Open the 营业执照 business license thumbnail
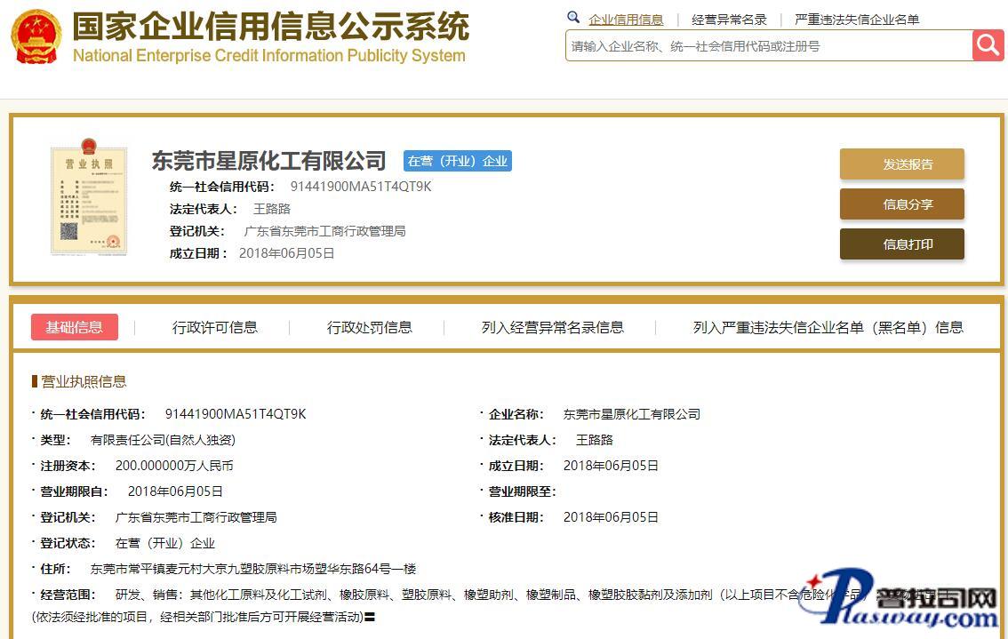 pyautogui.click(x=89, y=197)
